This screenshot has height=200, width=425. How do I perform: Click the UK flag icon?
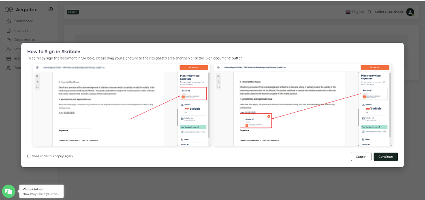[x=348, y=12]
